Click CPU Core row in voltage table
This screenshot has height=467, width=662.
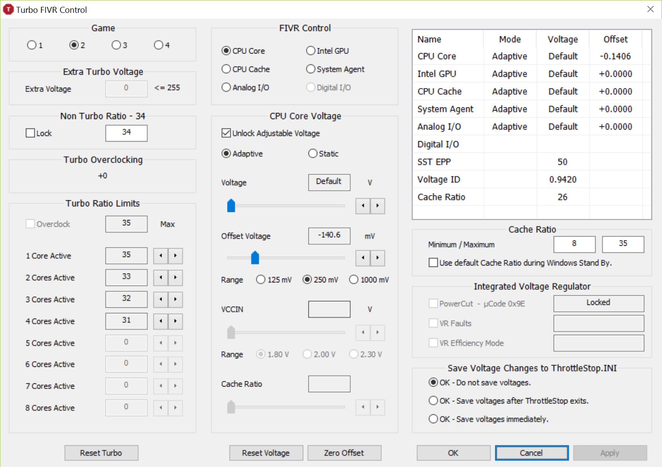pos(532,56)
